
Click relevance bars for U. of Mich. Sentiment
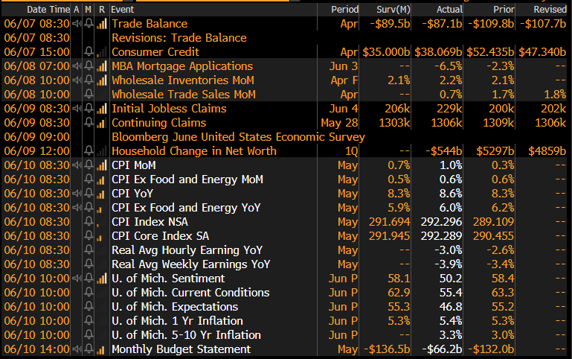coord(102,279)
